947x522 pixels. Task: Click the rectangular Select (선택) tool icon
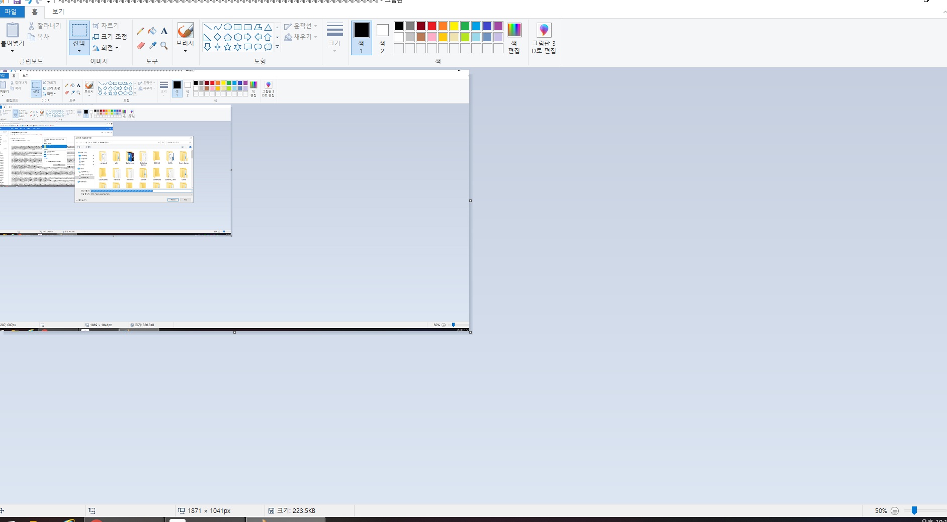[79, 30]
